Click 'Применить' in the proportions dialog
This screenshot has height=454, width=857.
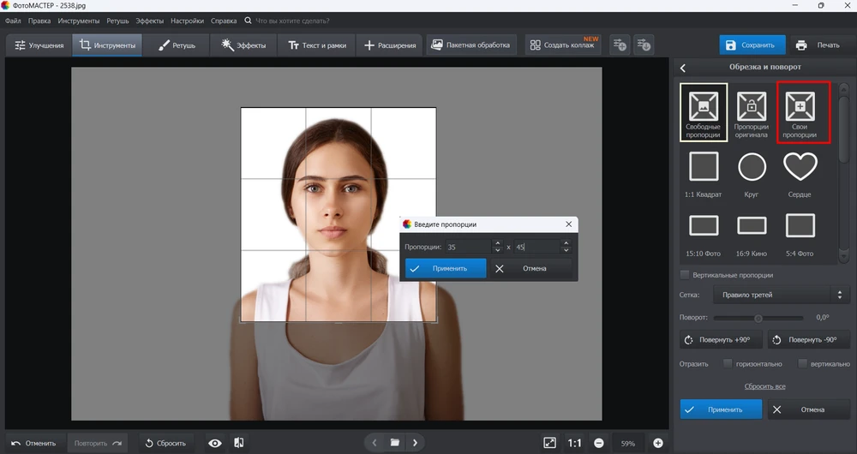pos(445,268)
